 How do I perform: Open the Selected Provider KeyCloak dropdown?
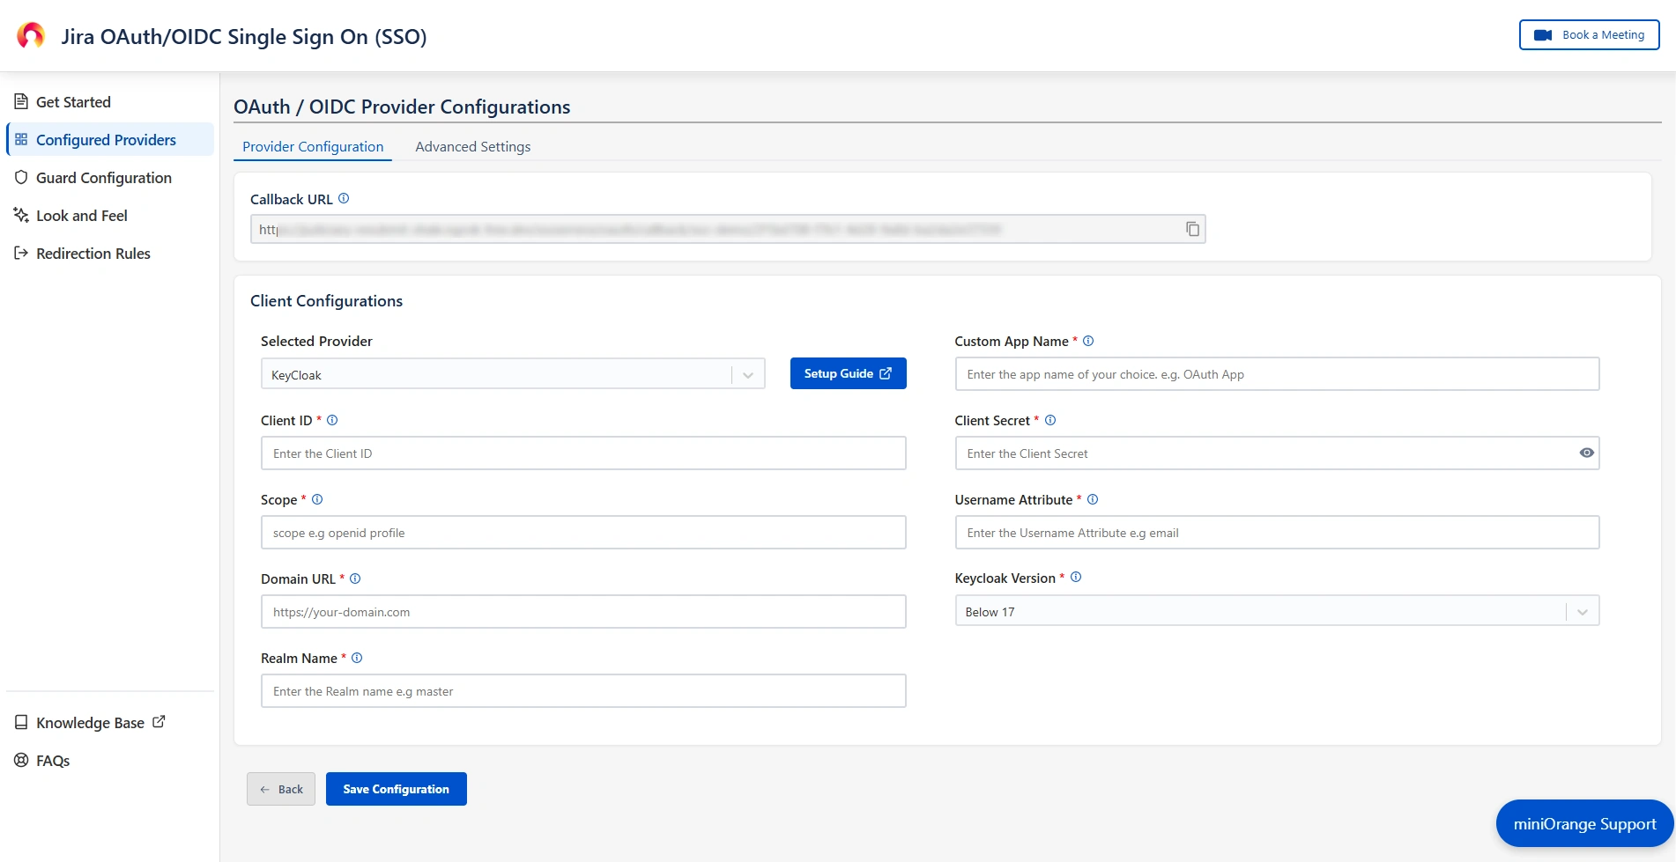(513, 374)
